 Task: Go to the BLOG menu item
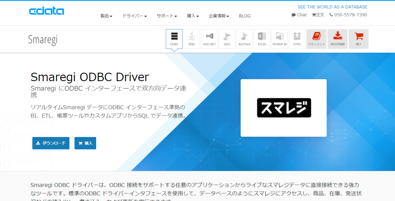coord(245,16)
